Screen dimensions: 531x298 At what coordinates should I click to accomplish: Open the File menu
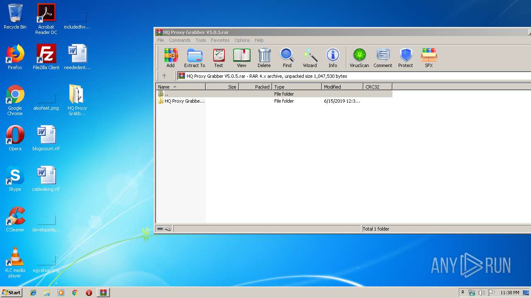tap(161, 40)
